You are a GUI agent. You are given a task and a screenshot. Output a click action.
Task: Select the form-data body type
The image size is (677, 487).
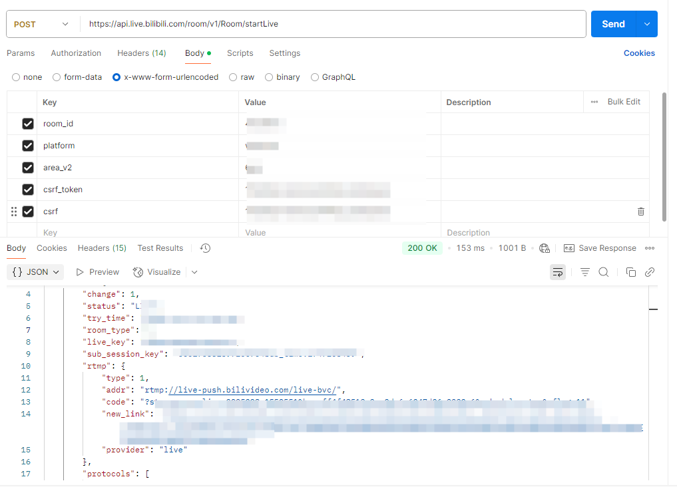tap(57, 77)
